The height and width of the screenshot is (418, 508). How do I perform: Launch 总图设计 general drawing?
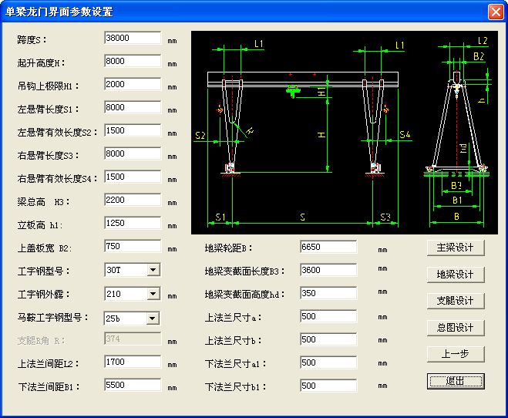pos(455,328)
